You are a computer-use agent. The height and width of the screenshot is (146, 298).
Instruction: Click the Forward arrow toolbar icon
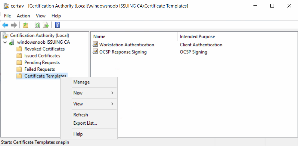[x=14, y=25]
